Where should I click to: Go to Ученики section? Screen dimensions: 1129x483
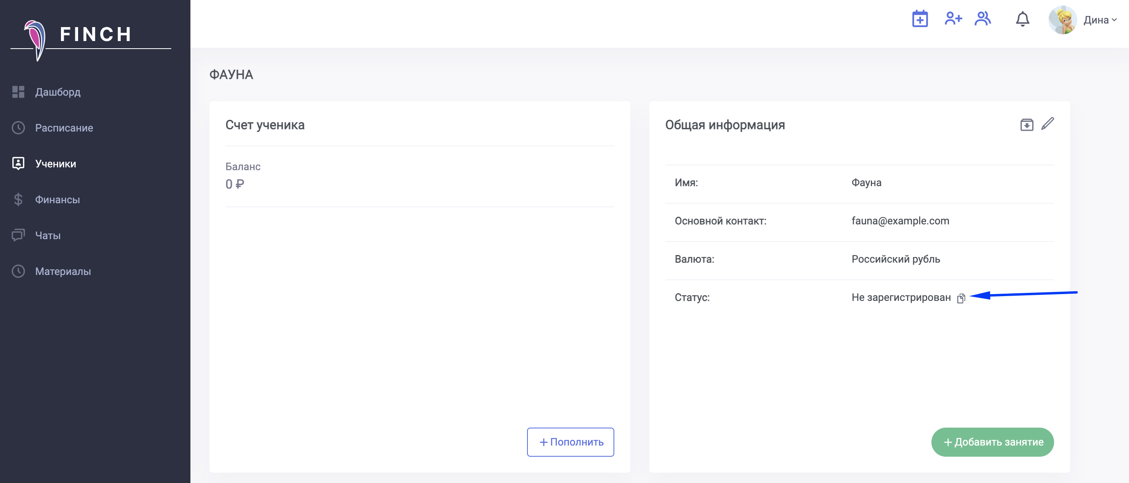tap(55, 164)
